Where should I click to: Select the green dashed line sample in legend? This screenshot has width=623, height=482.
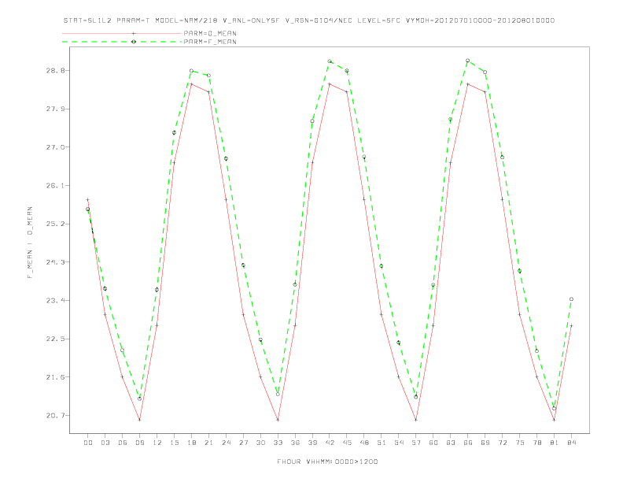point(122,42)
